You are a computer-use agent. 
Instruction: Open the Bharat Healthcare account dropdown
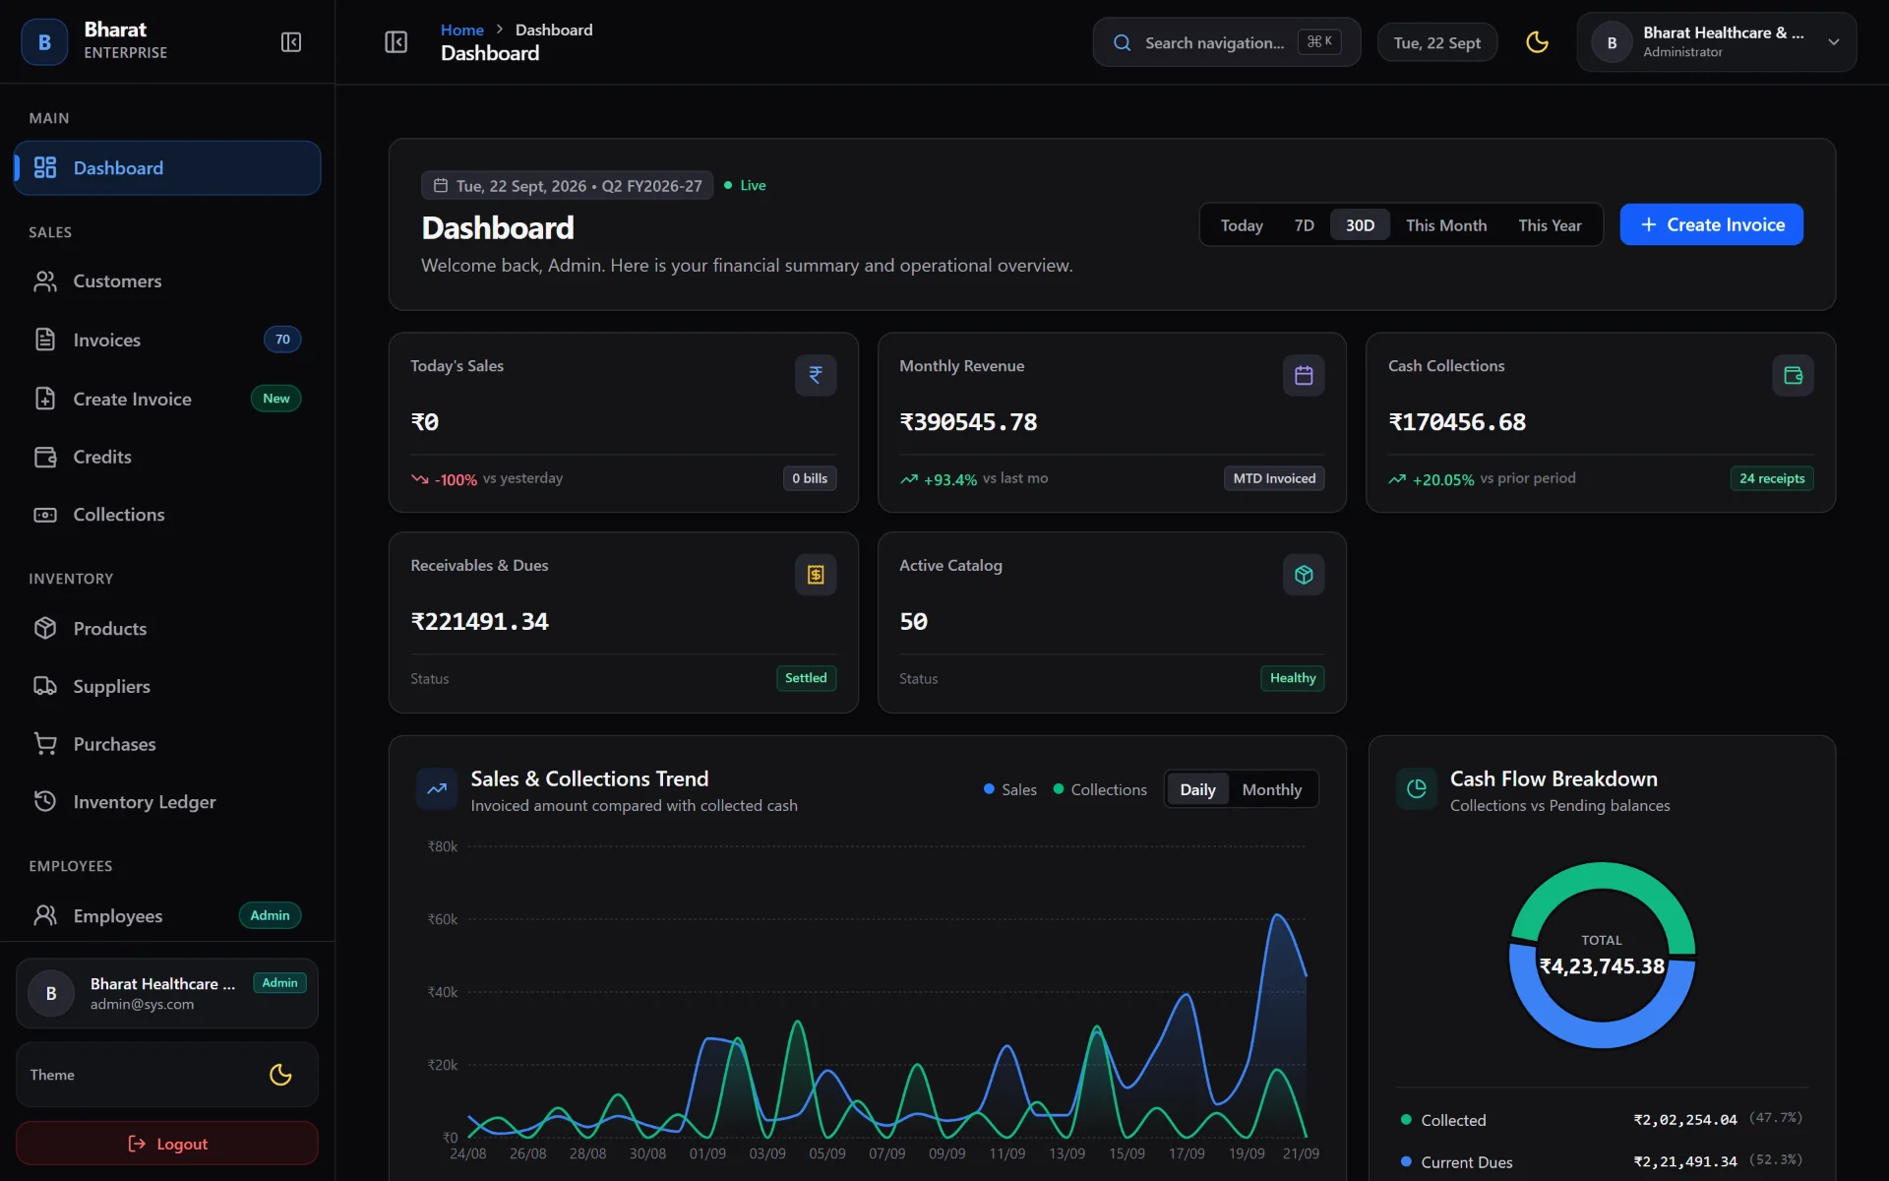tap(1716, 42)
